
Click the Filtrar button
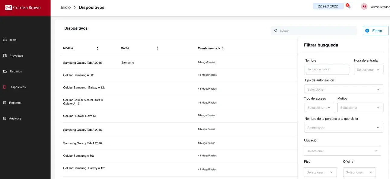coord(375,31)
